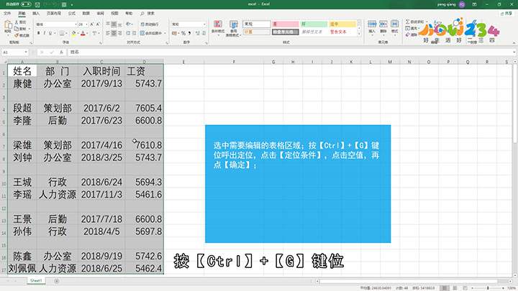Click cell containing 康健
The image size is (518, 291).
22,83
